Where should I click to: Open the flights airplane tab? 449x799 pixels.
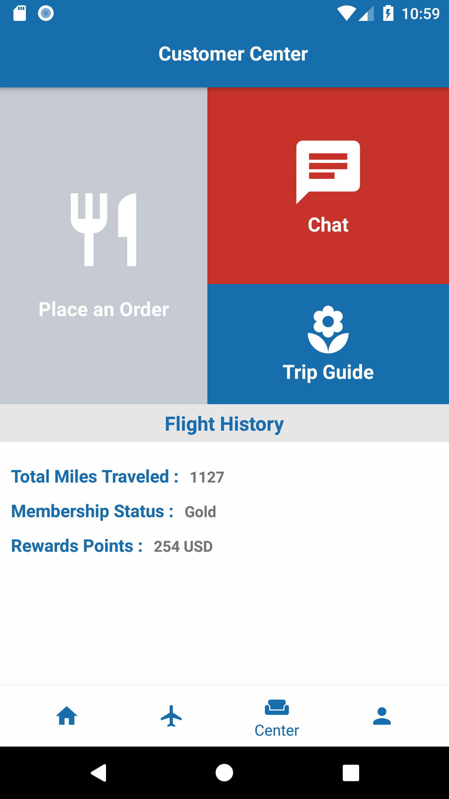tap(171, 715)
